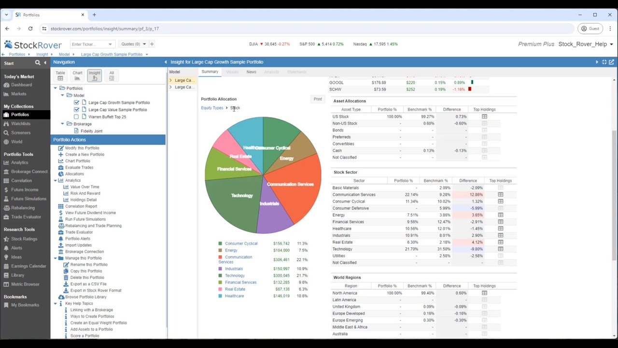This screenshot has width=618, height=348.
Task: Click Technology legend color swatch
Action: pos(220,275)
